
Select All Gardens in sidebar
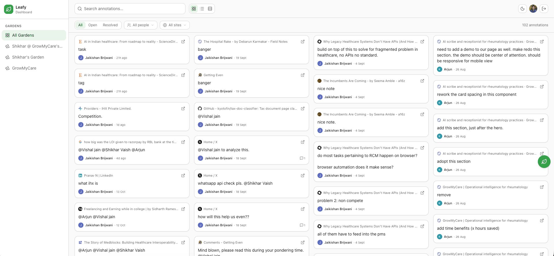pos(34,35)
